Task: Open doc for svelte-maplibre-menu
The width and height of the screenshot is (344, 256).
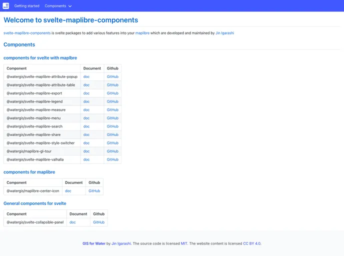Action: point(86,118)
